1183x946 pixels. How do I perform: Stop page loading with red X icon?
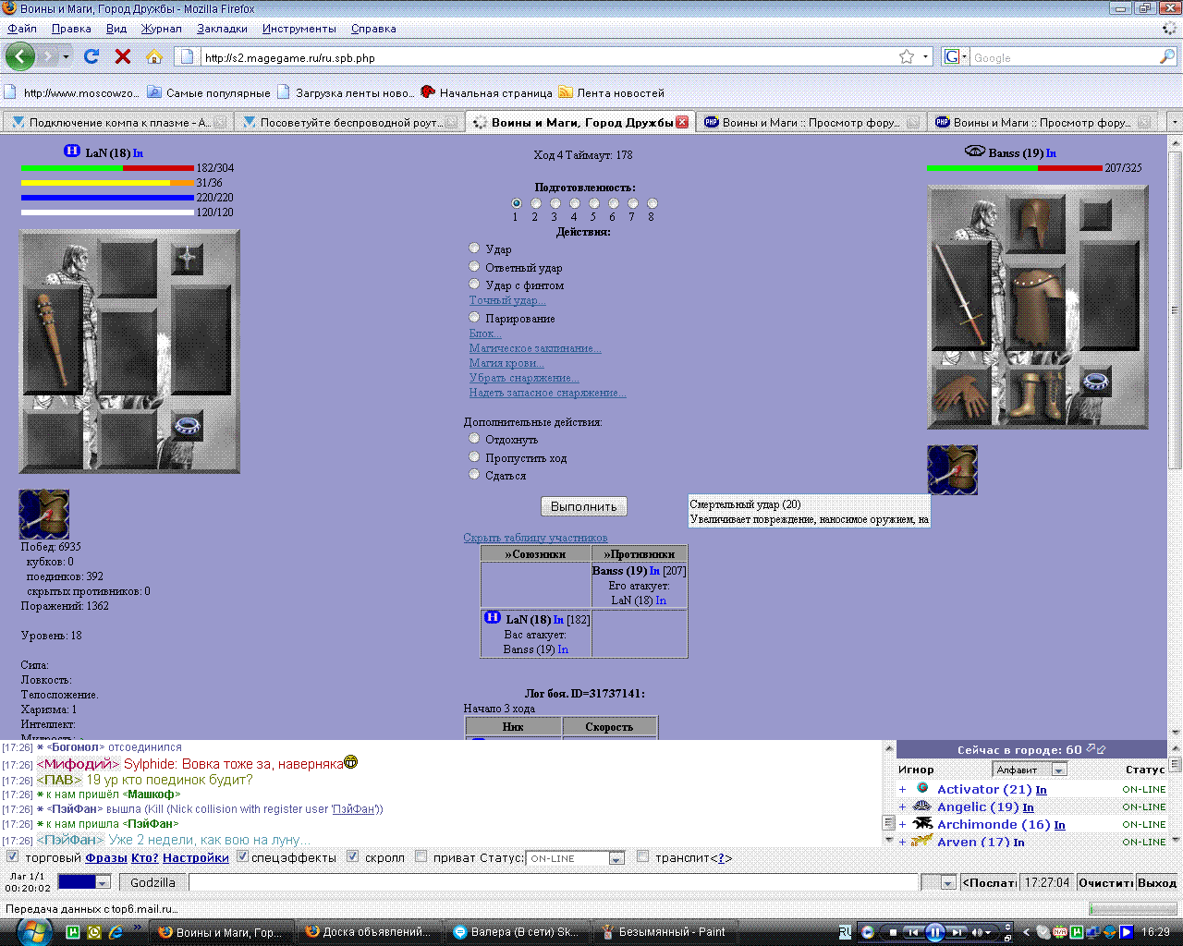click(x=123, y=56)
